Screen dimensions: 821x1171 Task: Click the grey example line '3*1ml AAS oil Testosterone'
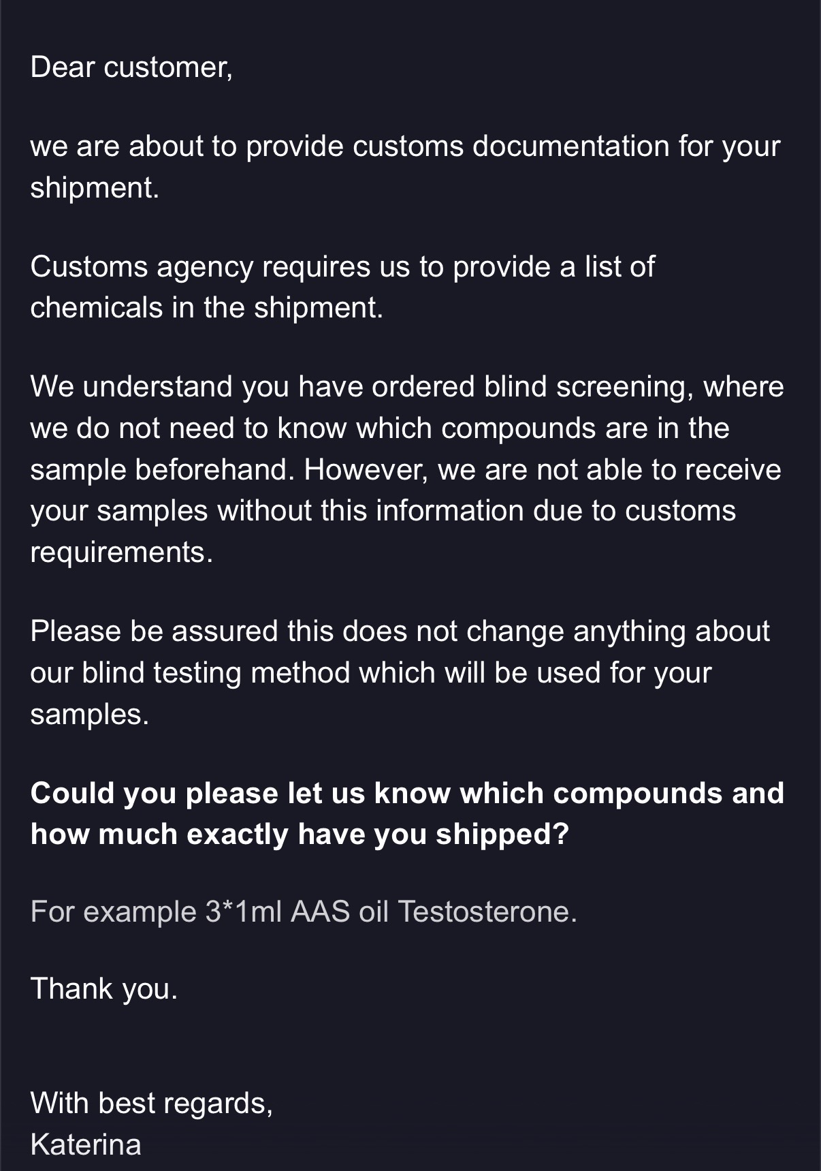click(304, 911)
